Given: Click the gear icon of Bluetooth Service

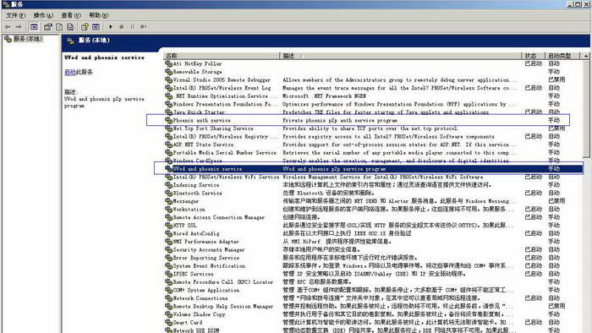Looking at the screenshot, I should [168, 193].
